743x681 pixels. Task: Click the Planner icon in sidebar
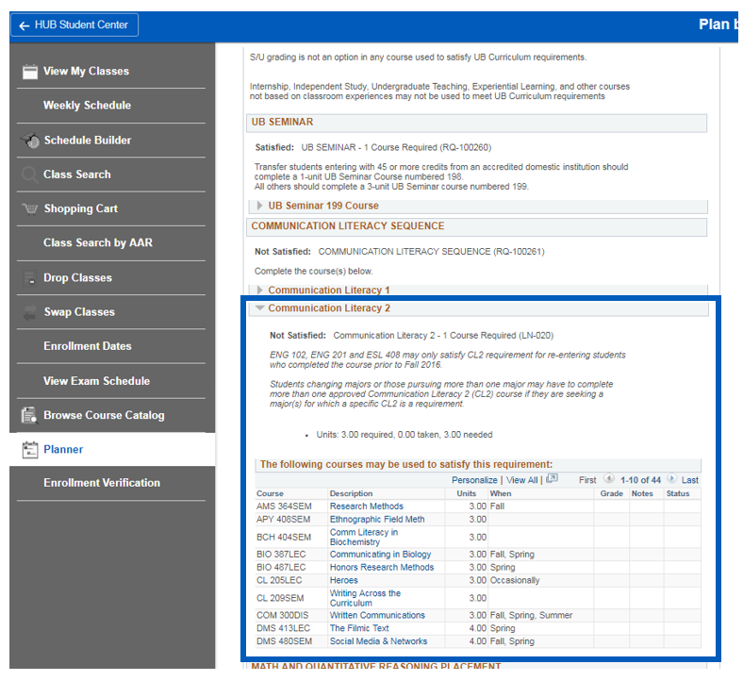[x=29, y=450]
